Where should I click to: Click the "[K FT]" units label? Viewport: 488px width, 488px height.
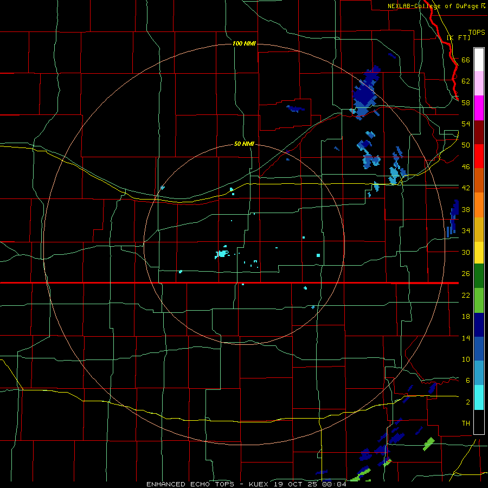click(x=458, y=37)
